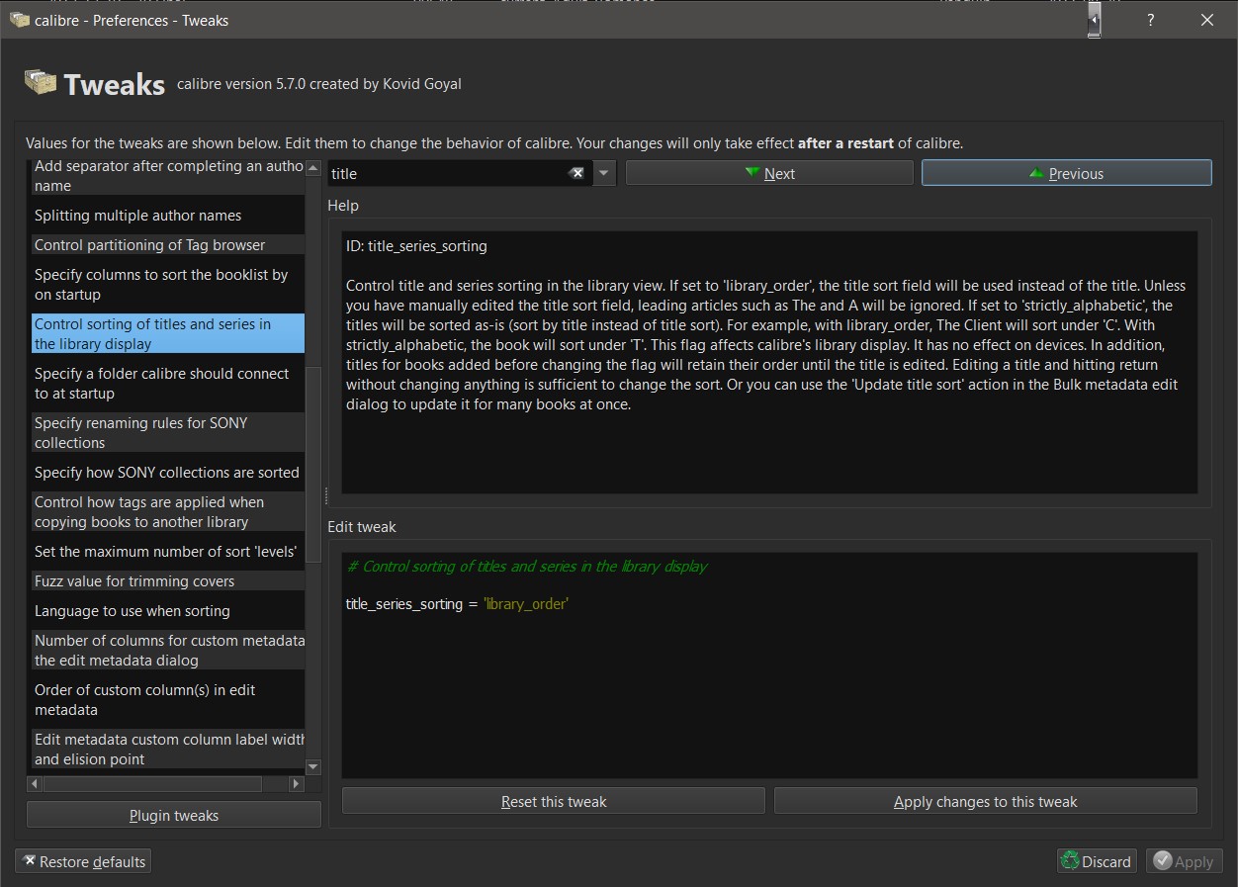
Task: Click Apply changes to this tweak
Action: point(986,802)
